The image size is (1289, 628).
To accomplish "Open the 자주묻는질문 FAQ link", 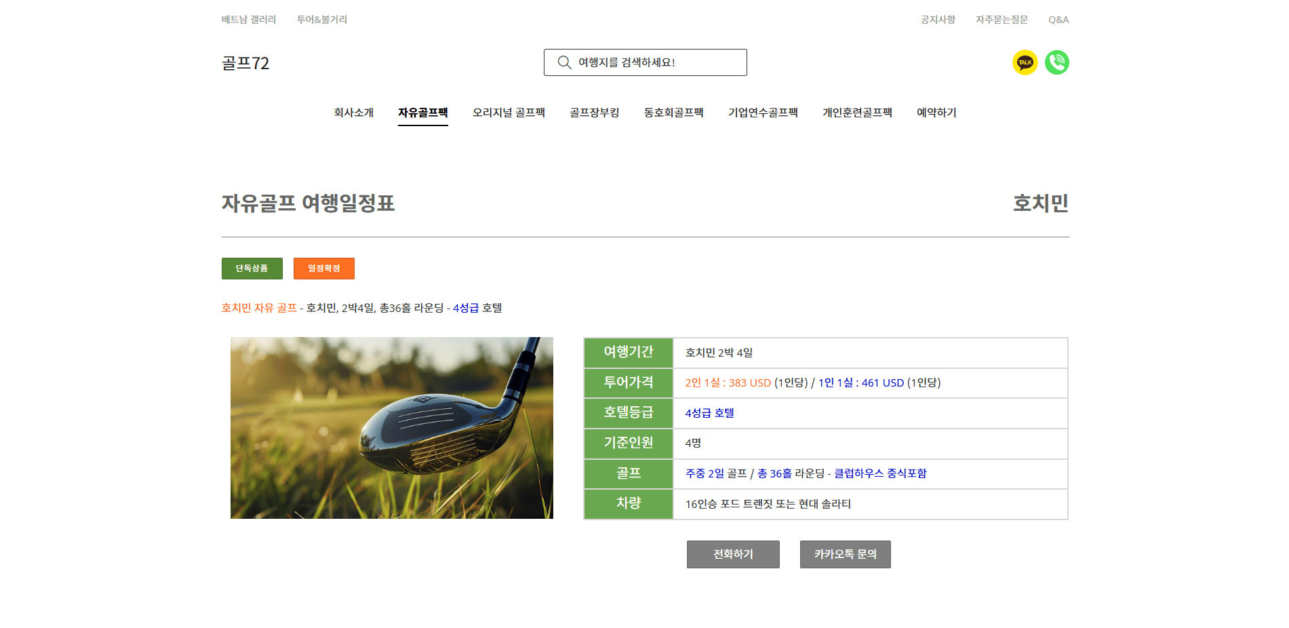I will tap(1001, 19).
